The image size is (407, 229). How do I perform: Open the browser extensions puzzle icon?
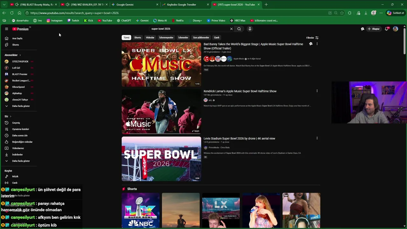tap(350, 13)
